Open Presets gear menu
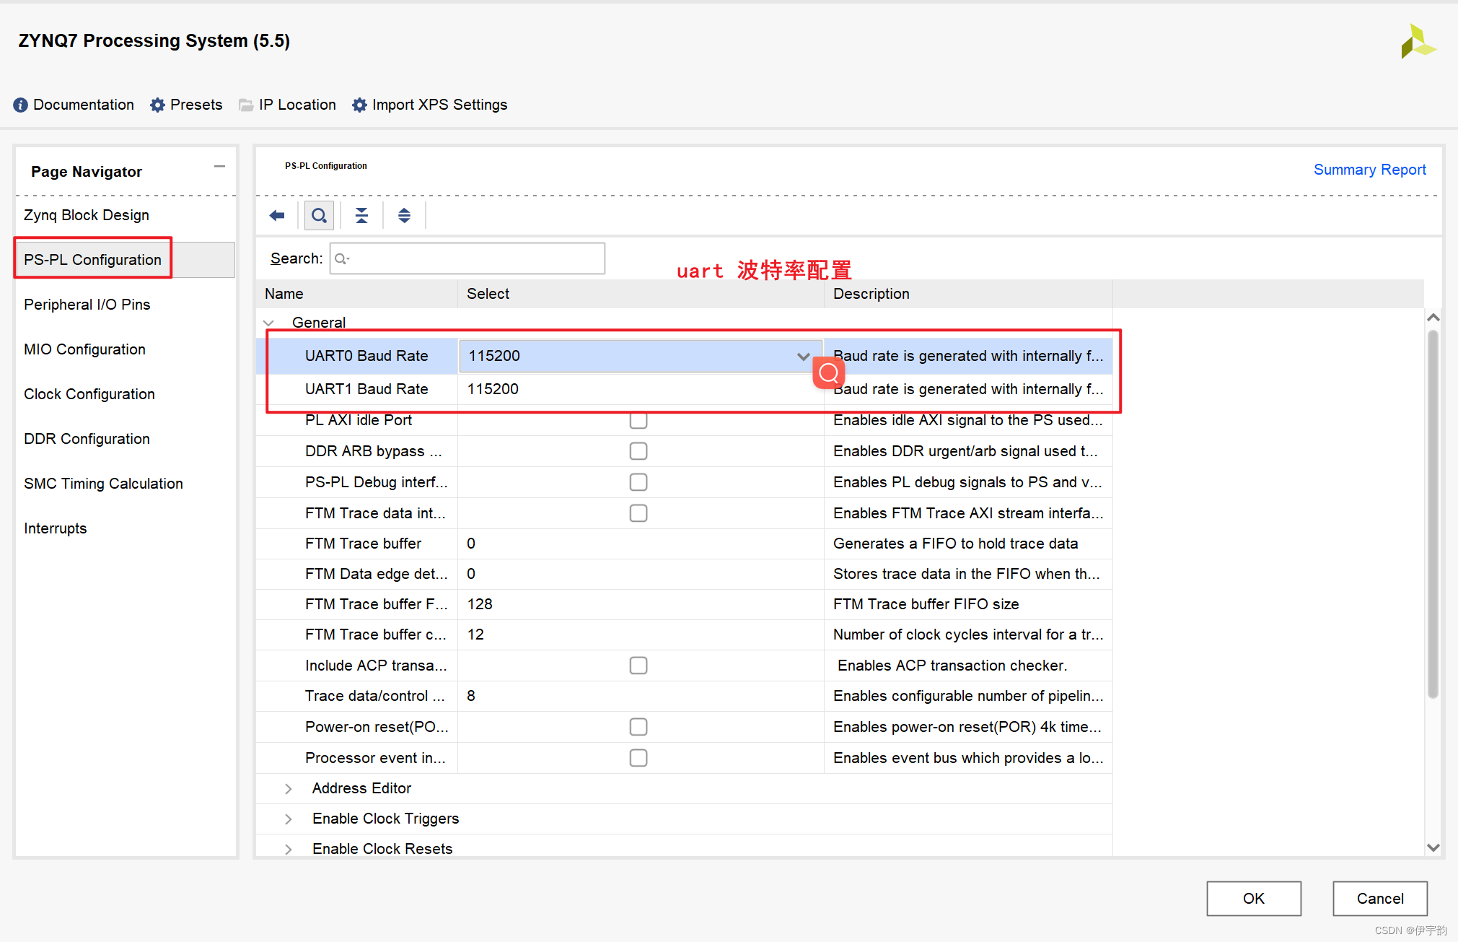The width and height of the screenshot is (1458, 942). (157, 105)
